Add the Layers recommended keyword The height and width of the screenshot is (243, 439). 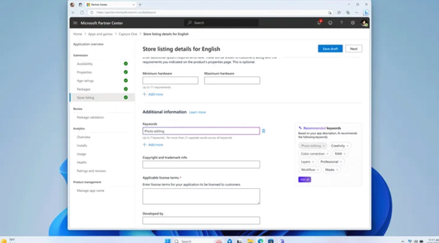(x=307, y=162)
